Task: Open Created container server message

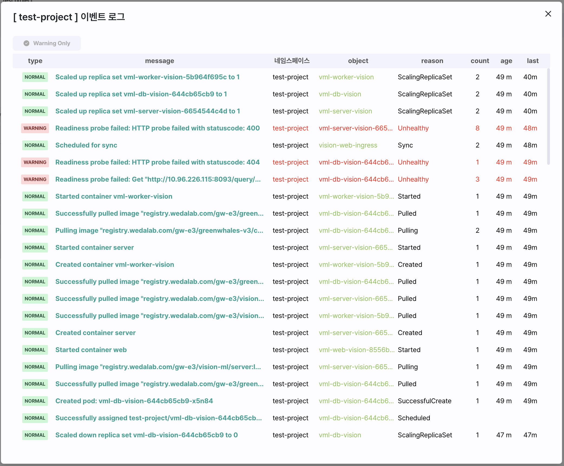Action: (x=96, y=333)
